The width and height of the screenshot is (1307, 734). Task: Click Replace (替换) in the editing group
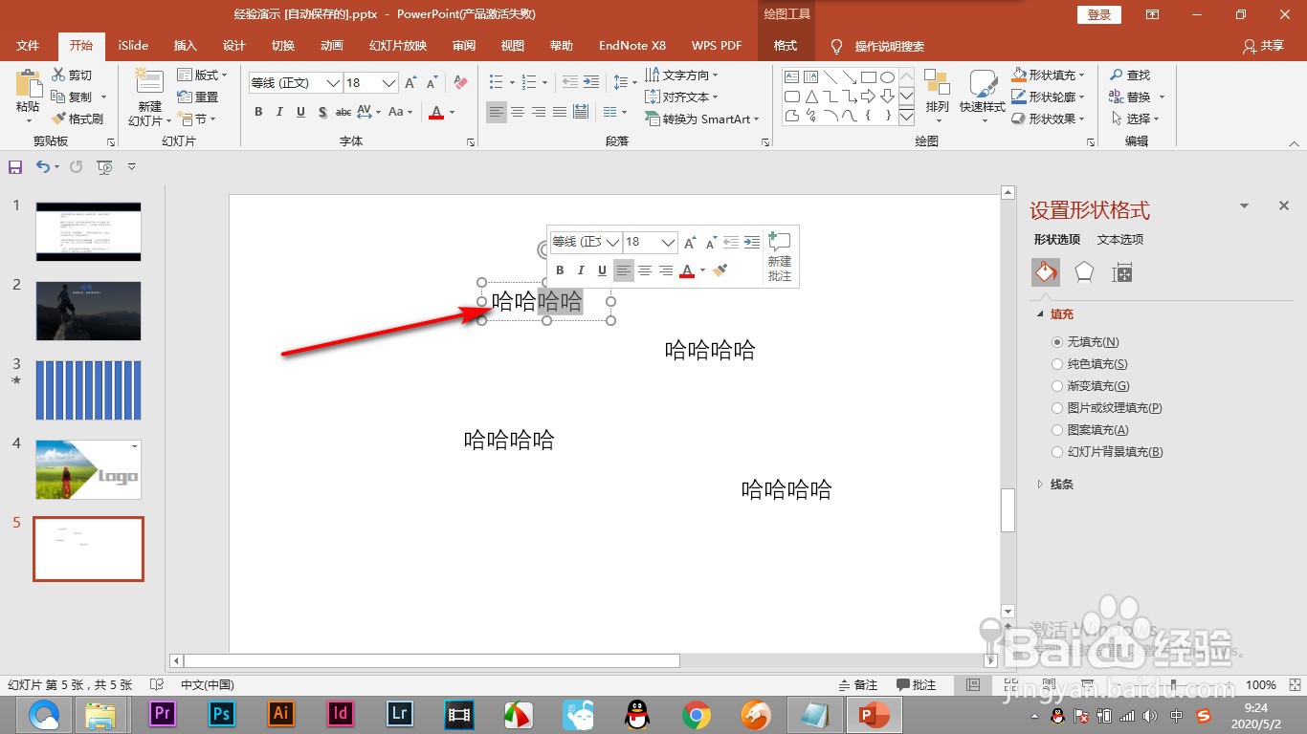[1138, 97]
